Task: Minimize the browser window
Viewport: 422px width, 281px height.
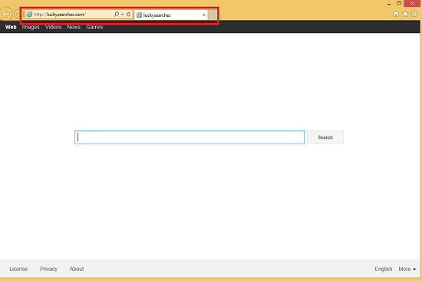Action: [x=389, y=4]
